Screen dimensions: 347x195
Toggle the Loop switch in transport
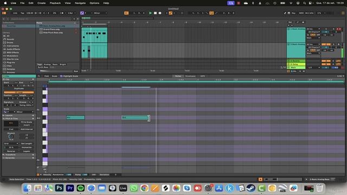pos(211,13)
